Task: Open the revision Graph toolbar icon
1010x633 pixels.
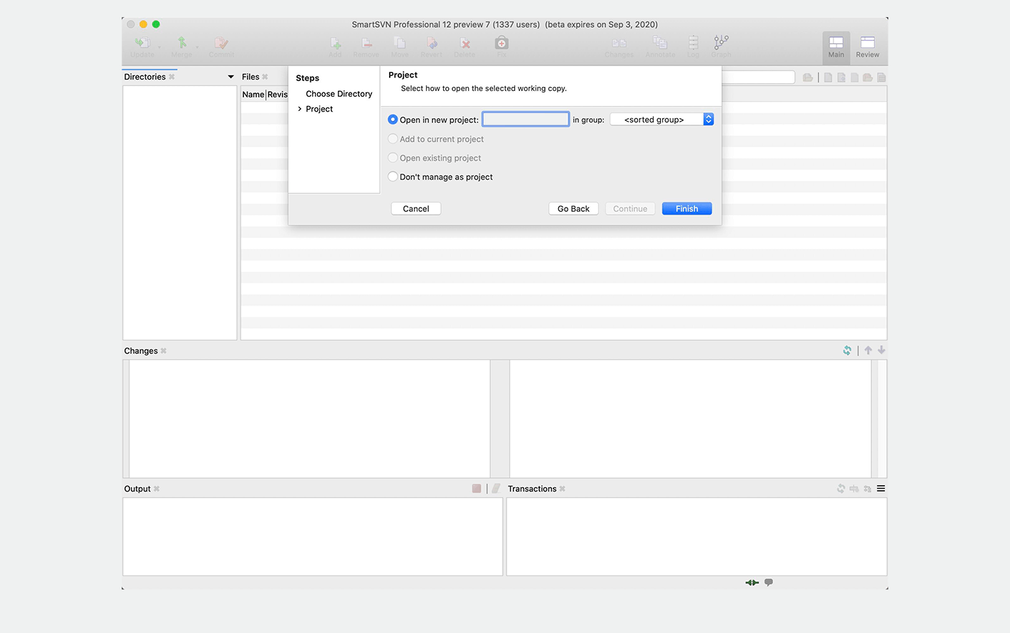Action: coord(721,43)
